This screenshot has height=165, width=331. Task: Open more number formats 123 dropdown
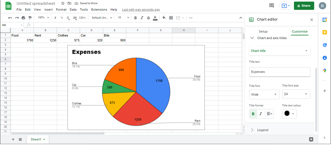tap(82, 18)
